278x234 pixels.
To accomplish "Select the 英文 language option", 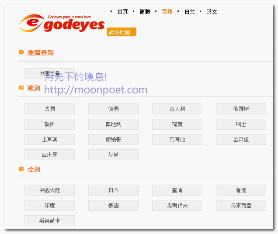I will pos(212,12).
